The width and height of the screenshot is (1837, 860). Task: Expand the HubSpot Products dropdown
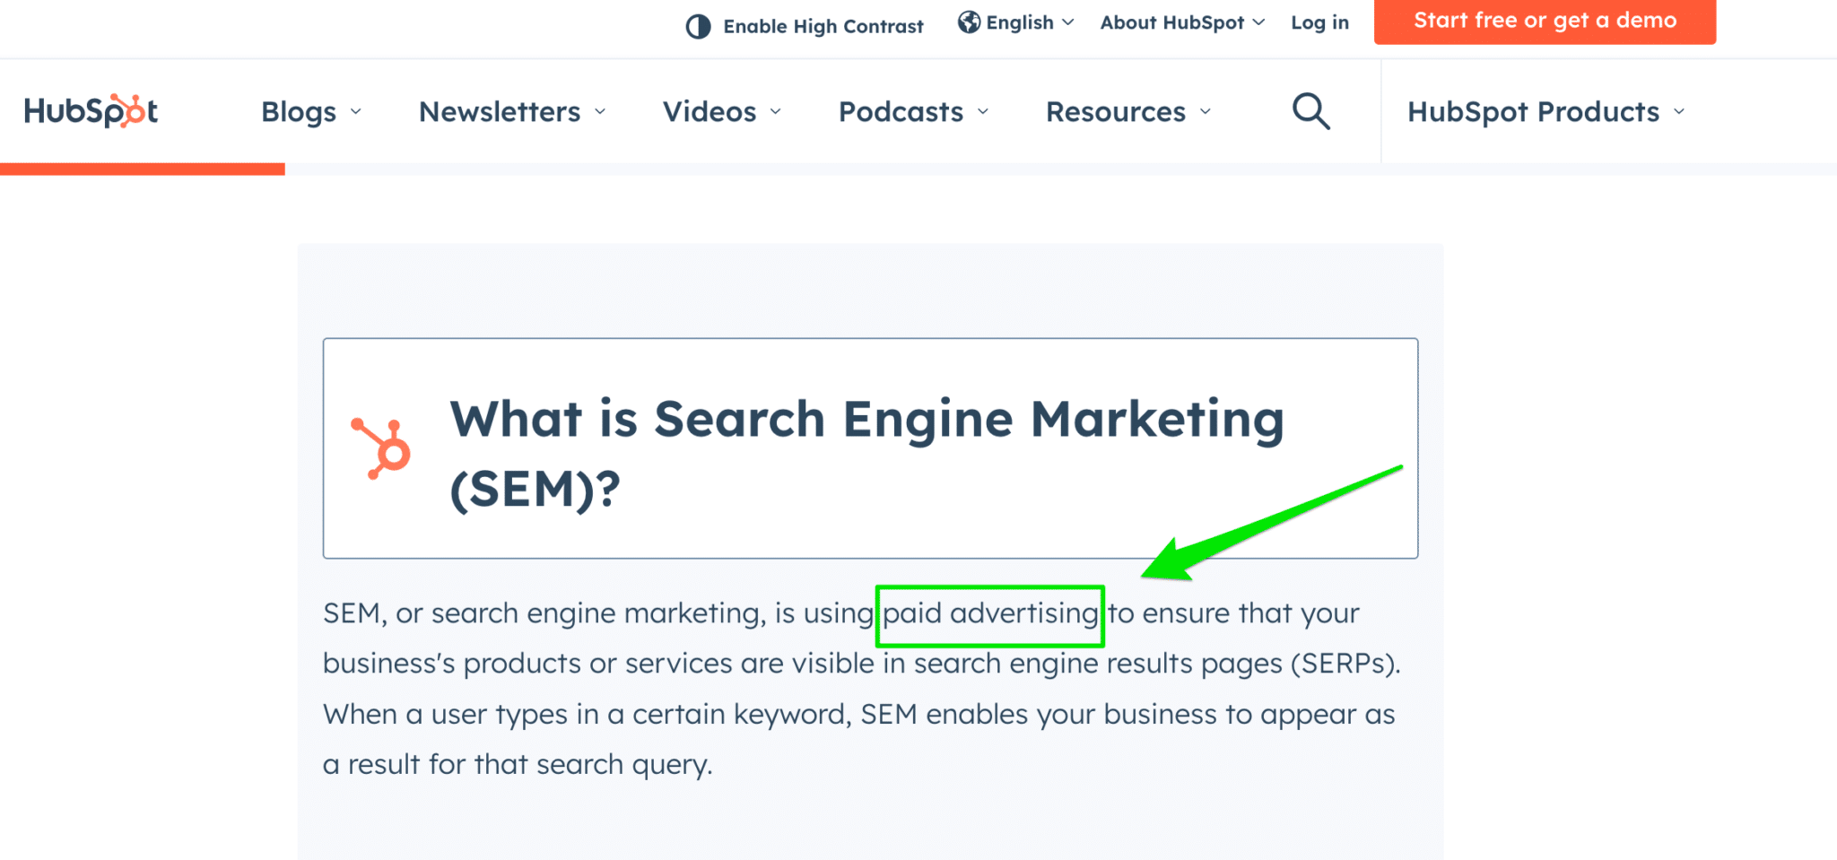pos(1533,111)
